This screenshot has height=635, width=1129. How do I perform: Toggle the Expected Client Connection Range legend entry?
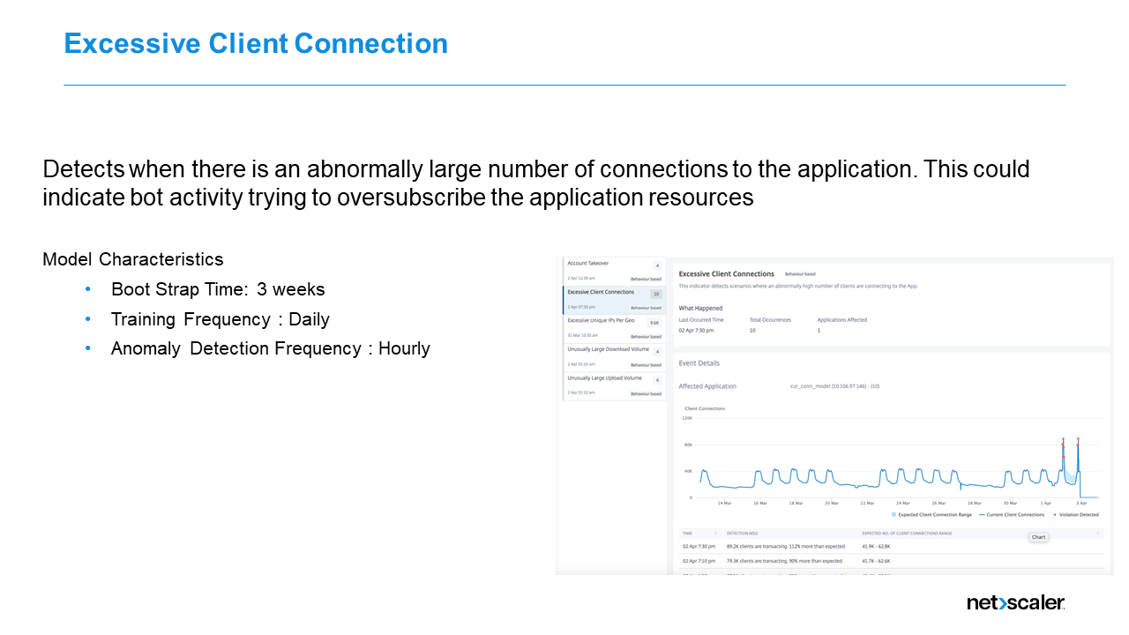click(934, 515)
